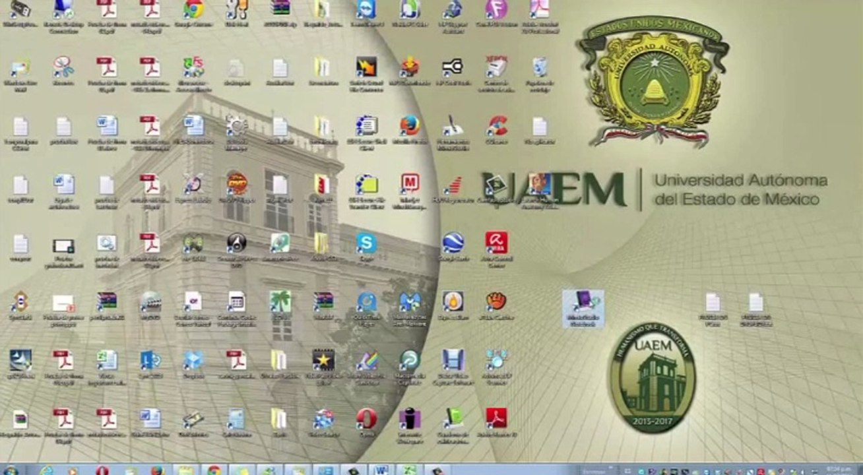863x475 pixels.
Task: Open the Windows Start menu
Action: (11, 470)
